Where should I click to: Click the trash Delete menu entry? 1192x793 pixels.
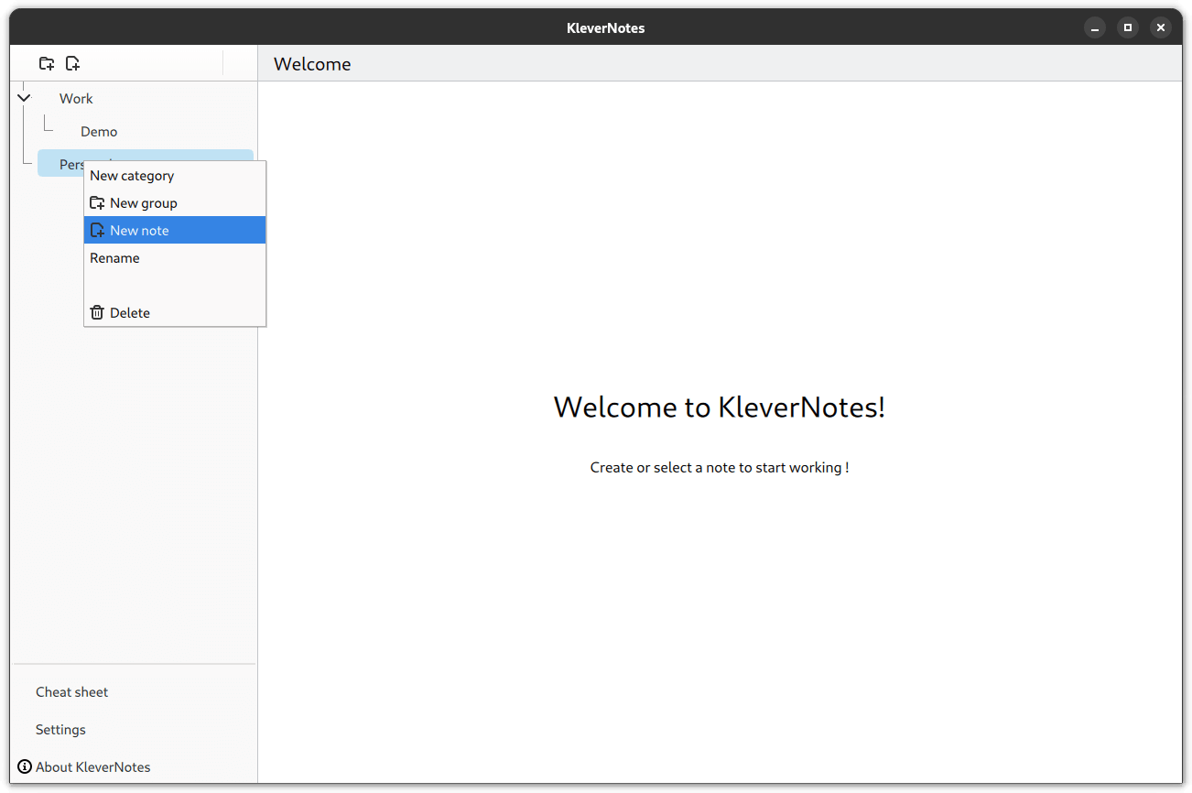click(x=129, y=313)
